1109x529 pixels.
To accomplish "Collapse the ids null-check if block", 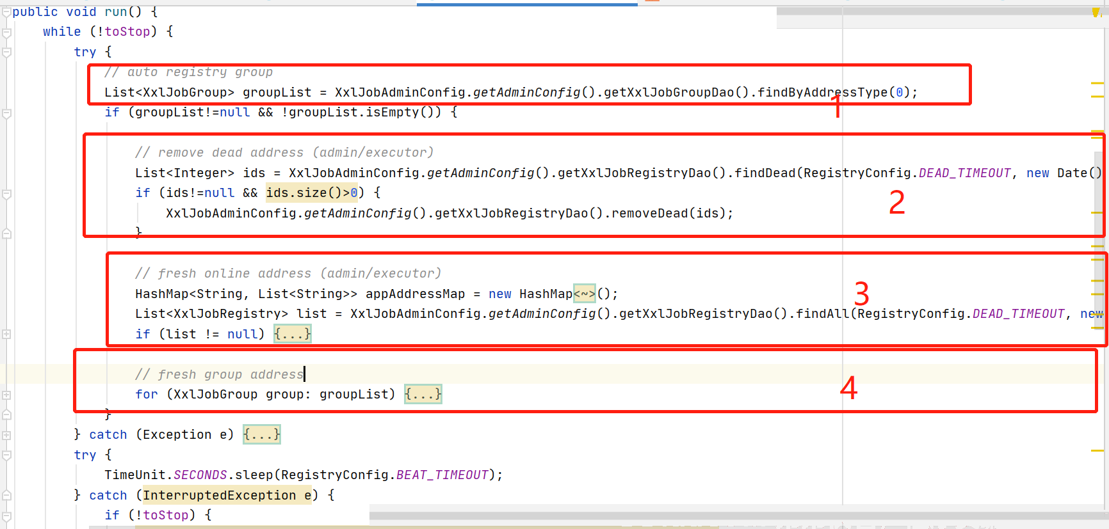I will pyautogui.click(x=6, y=193).
